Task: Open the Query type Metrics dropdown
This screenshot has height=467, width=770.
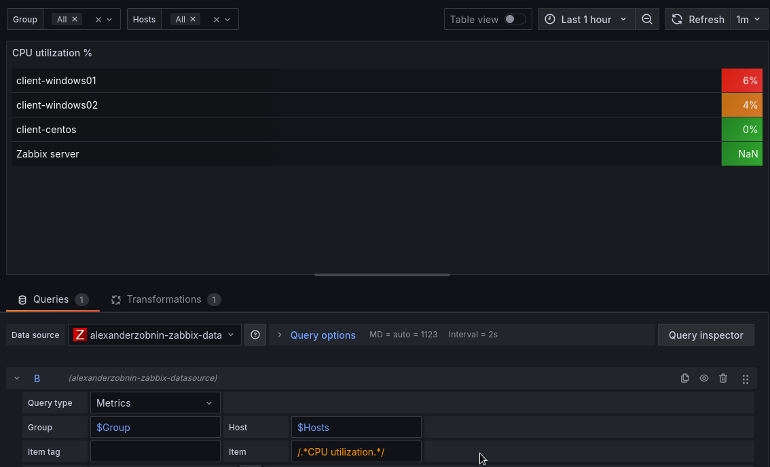Action: coord(155,403)
